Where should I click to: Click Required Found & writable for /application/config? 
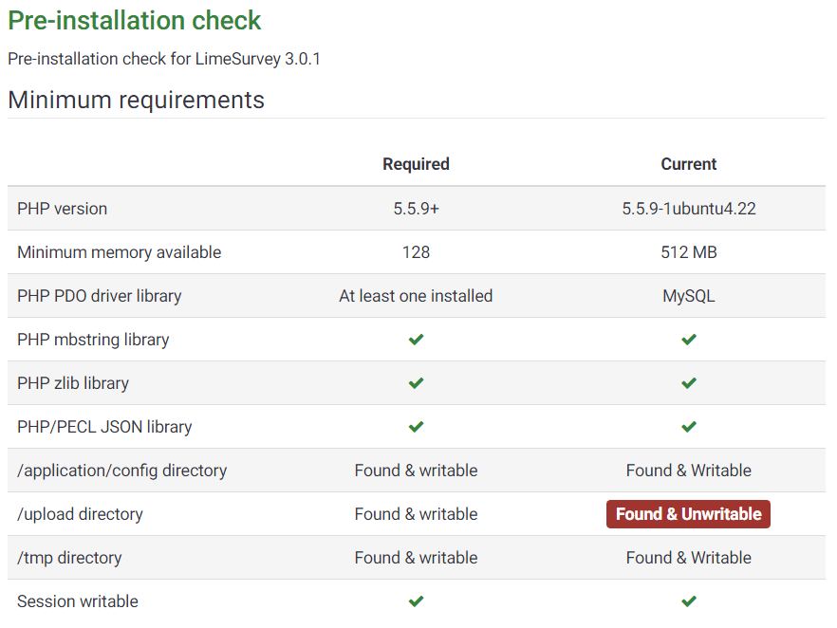pyautogui.click(x=416, y=471)
